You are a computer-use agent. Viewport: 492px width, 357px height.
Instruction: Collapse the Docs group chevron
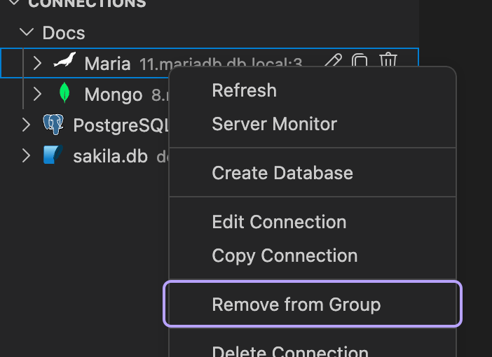27,32
